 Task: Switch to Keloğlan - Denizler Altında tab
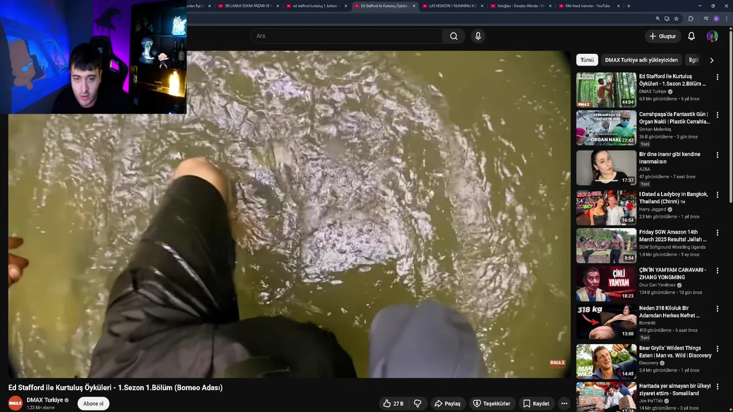520,6
